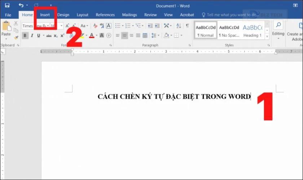The height and width of the screenshot is (180, 303).
Task: Open the Mailings tab
Action: (x=129, y=15)
